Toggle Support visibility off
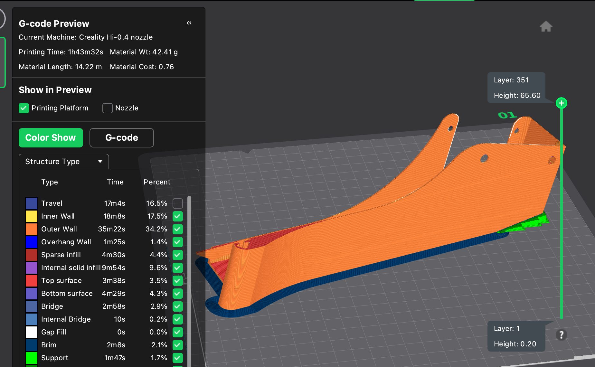 pos(177,358)
